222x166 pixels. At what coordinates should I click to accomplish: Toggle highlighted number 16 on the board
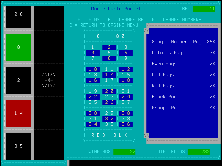pos(93,80)
